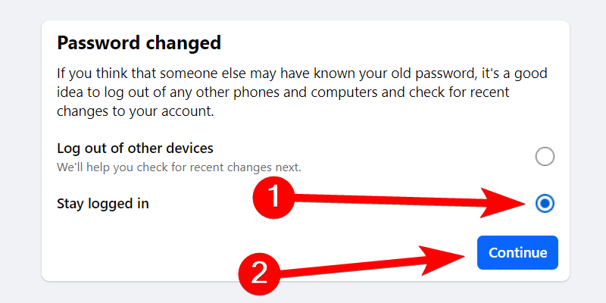The height and width of the screenshot is (303, 606).
Task: Click the red circle numbered 2
Action: 260,270
